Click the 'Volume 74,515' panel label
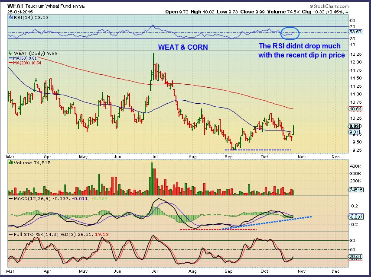Image resolution: width=371 pixels, height=277 pixels. click(x=32, y=163)
